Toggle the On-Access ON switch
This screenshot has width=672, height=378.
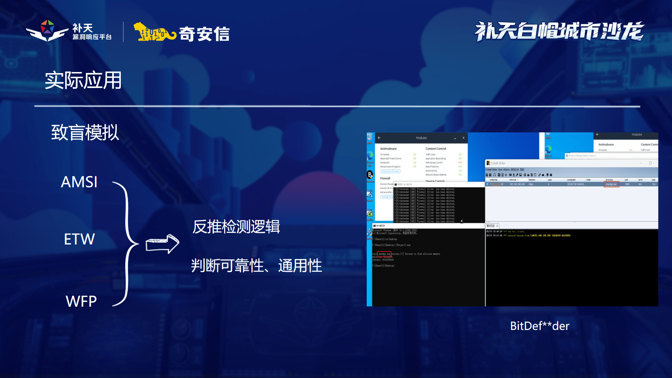pos(415,155)
